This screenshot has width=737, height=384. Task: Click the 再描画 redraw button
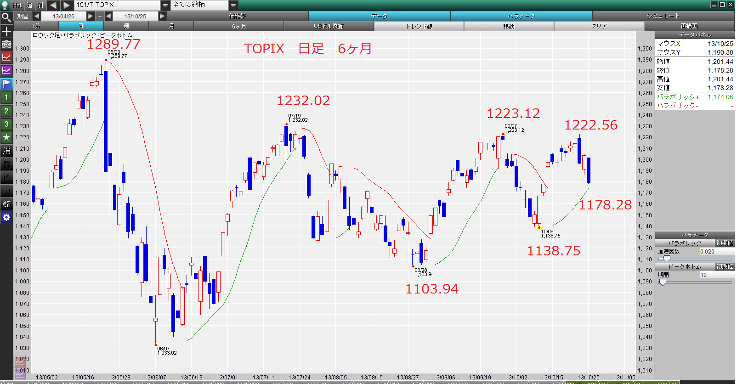tap(689, 26)
